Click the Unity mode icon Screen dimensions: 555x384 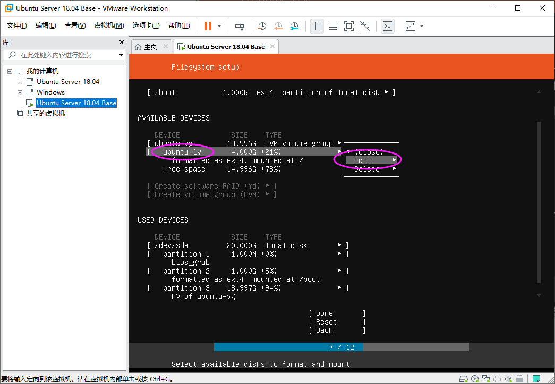(364, 26)
